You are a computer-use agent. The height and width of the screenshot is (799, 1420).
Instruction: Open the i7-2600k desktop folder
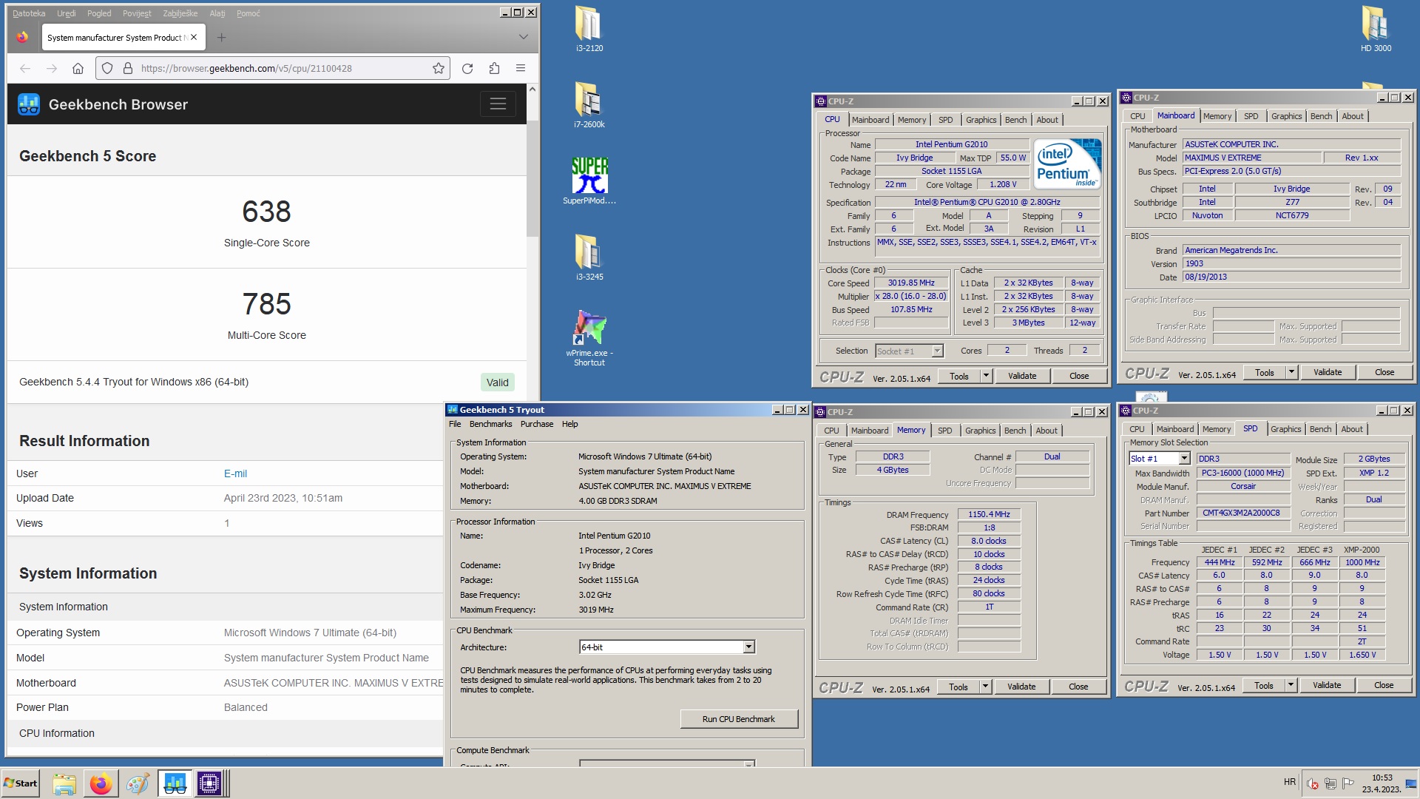point(589,104)
